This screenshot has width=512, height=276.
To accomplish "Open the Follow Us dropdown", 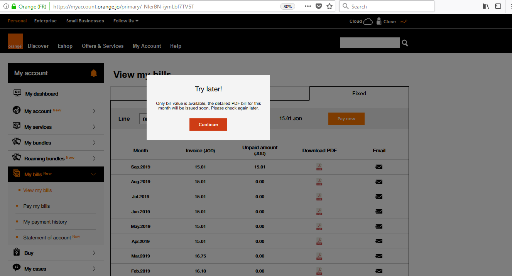I will pyautogui.click(x=126, y=21).
